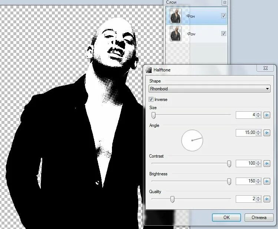The width and height of the screenshot is (278, 229).
Task: Toggle visibility of the bottom Фон layer
Action: (x=224, y=33)
